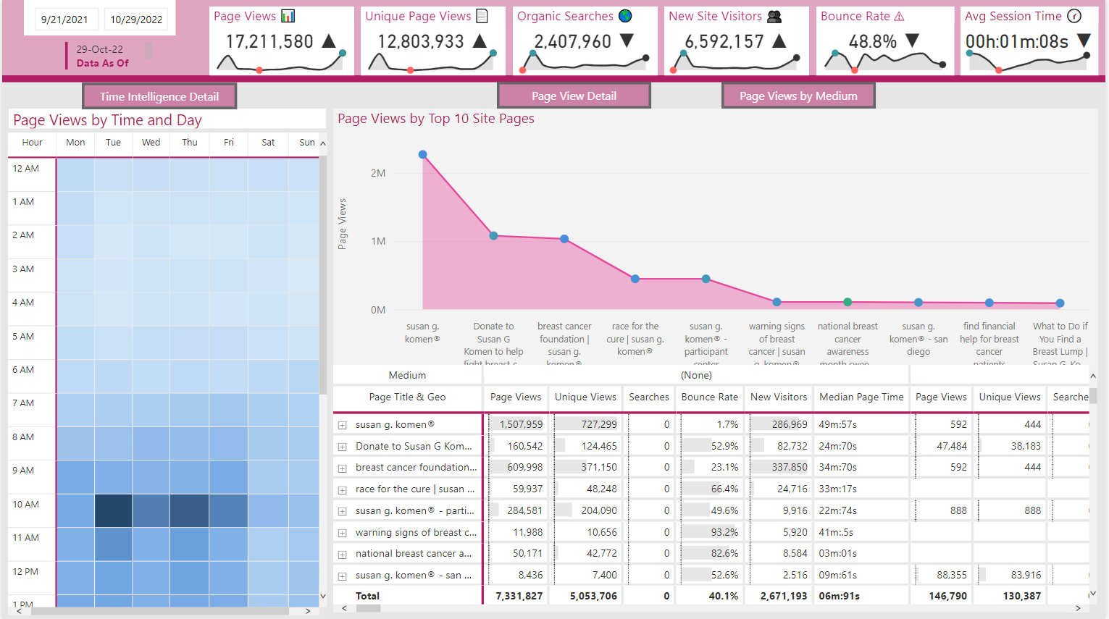
Task: Select the darkest Tuesday 10 AM heatmap cell
Action: [114, 510]
